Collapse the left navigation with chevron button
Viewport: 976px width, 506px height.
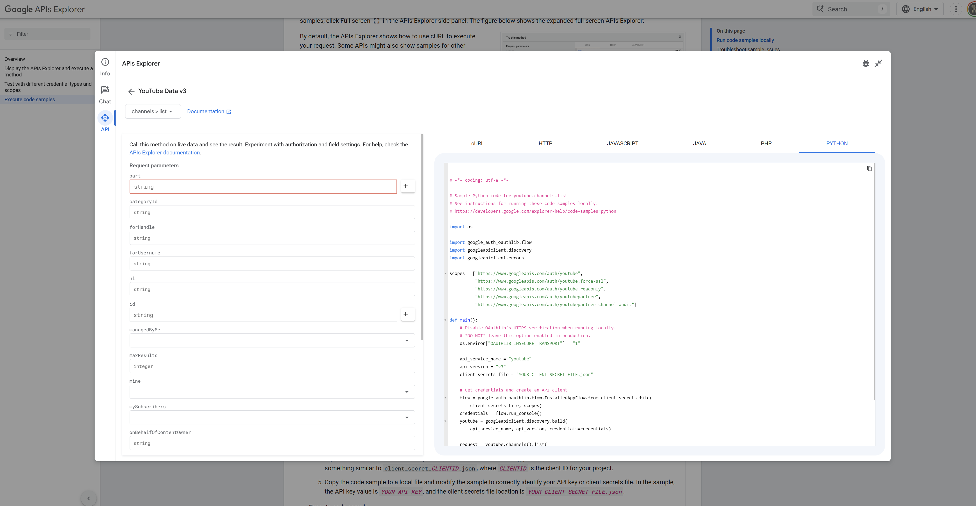coord(89,498)
